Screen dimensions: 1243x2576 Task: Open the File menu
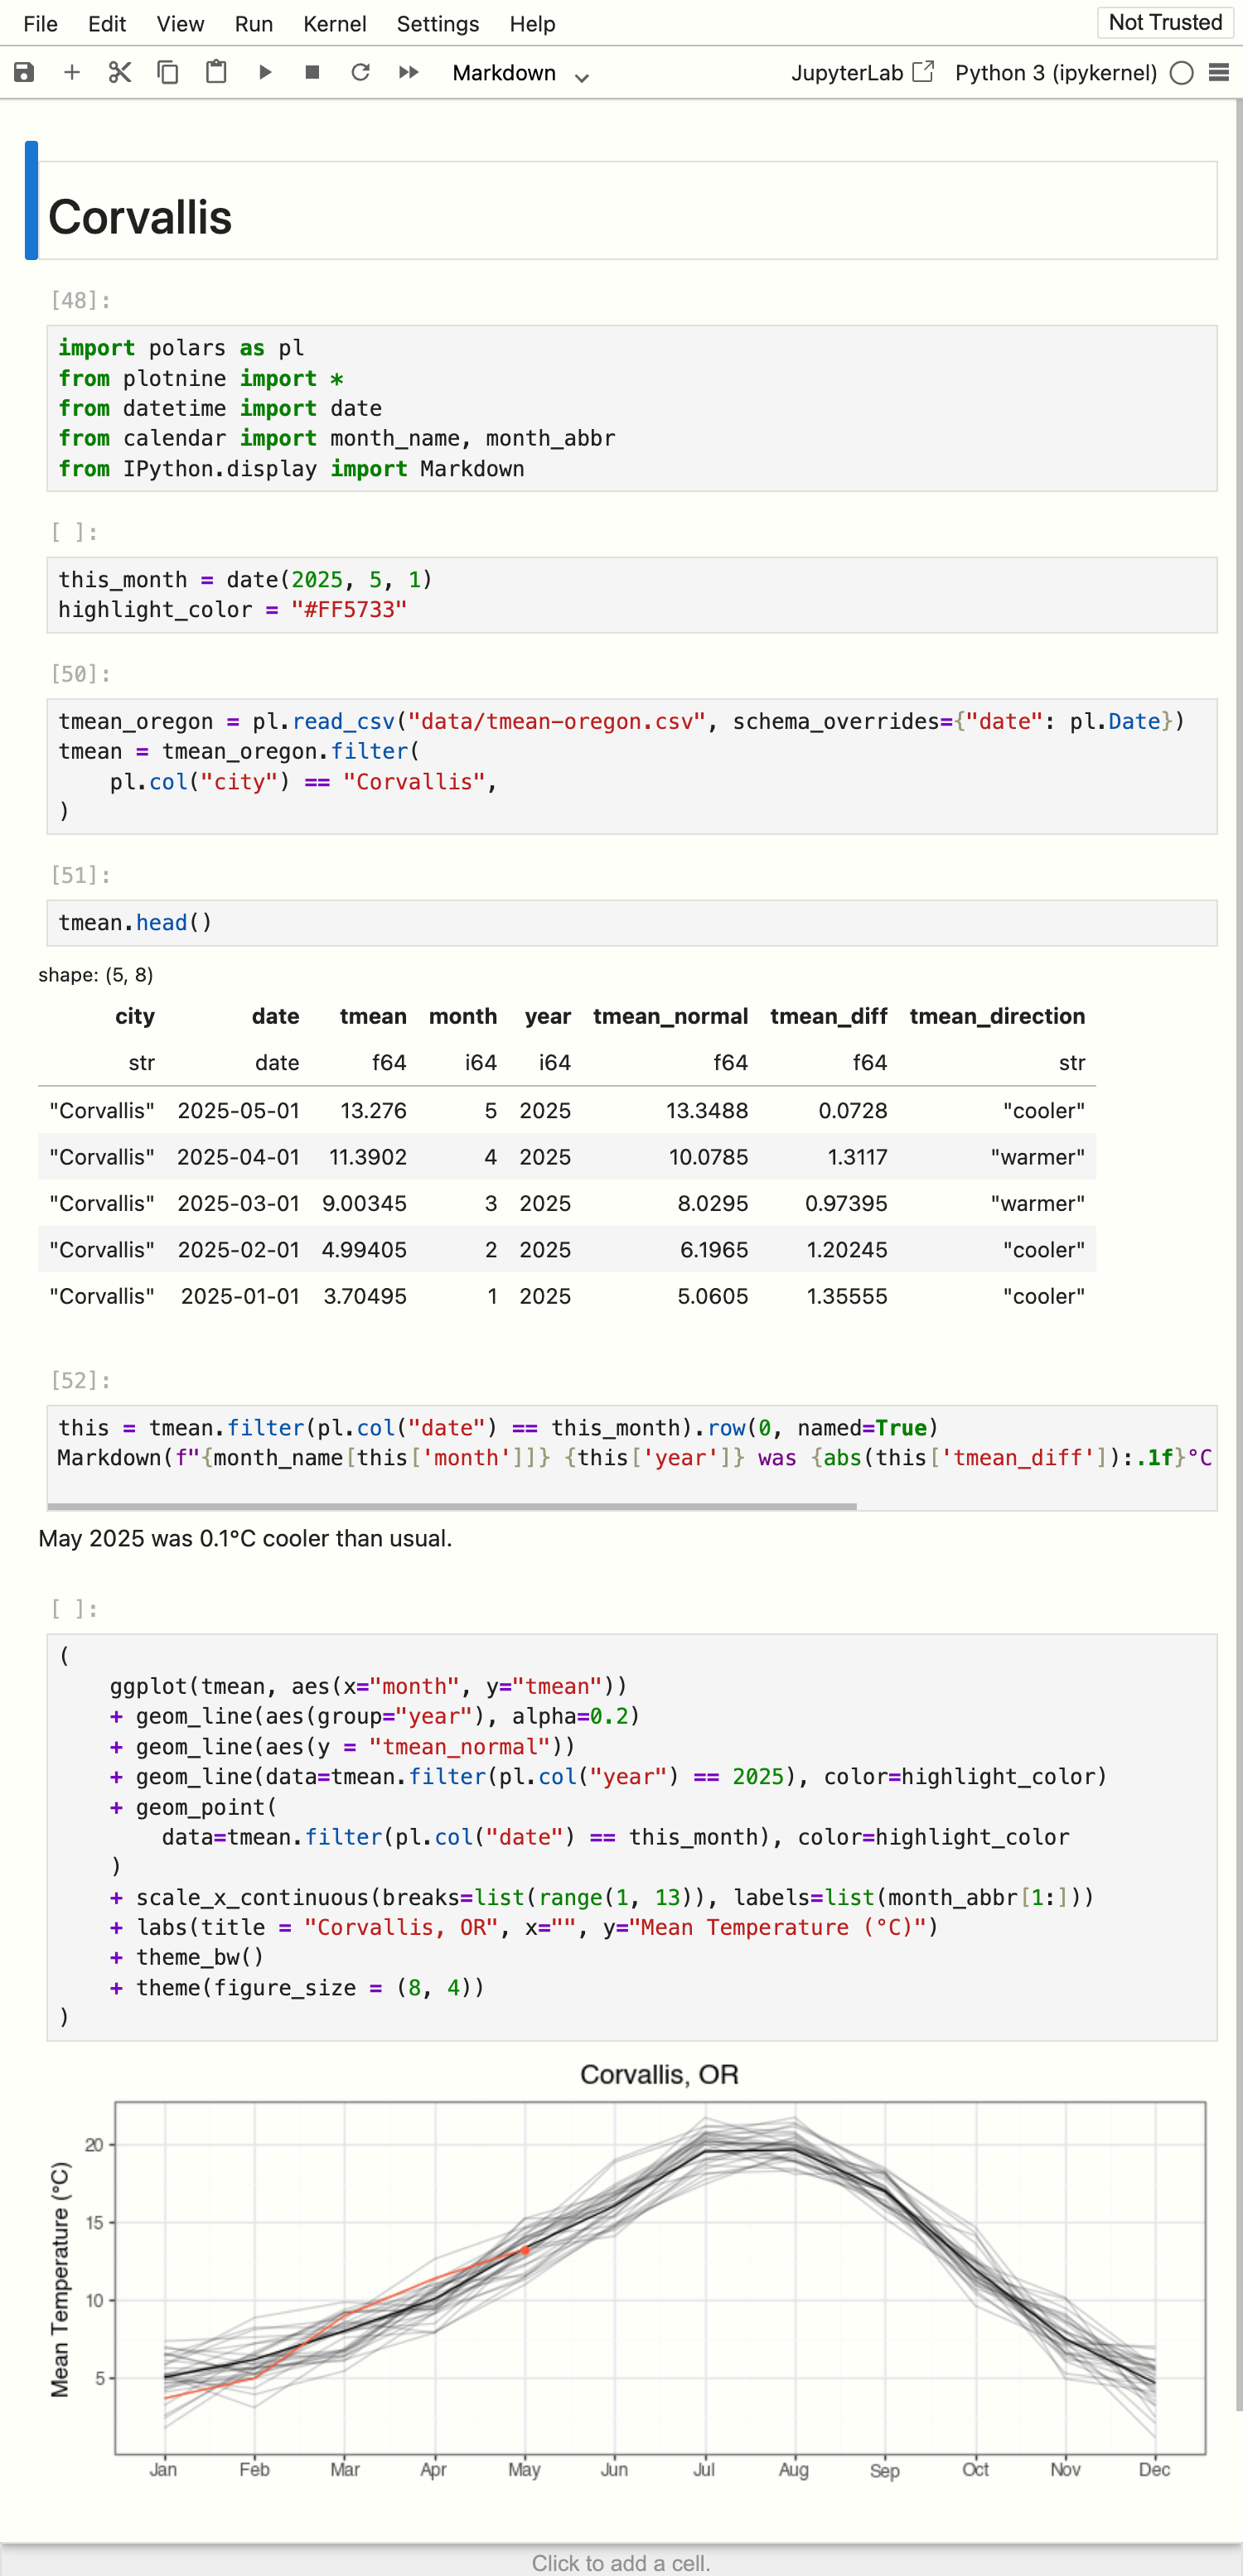click(40, 23)
